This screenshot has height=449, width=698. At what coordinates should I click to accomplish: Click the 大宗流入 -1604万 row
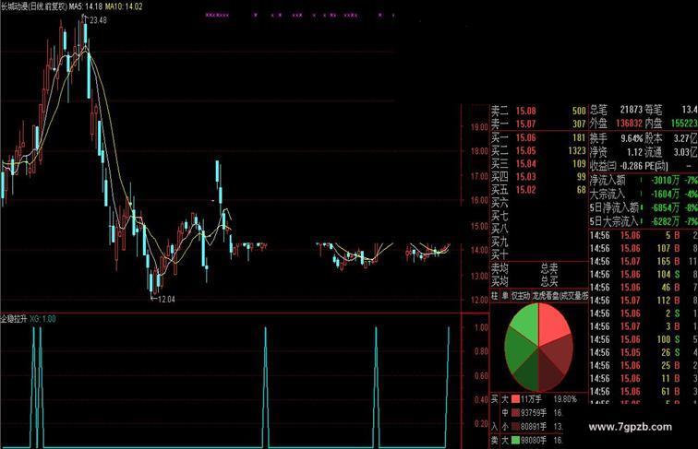[x=644, y=194]
